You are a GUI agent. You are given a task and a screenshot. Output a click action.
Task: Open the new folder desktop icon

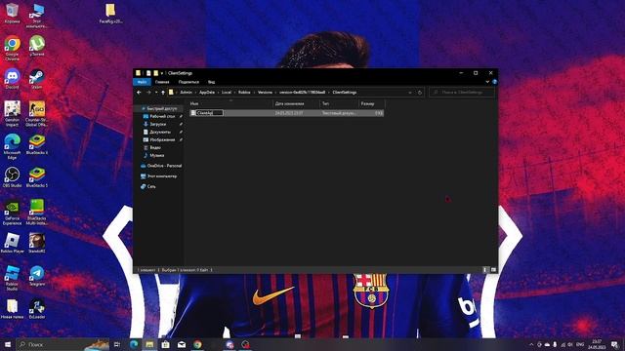[12, 309]
